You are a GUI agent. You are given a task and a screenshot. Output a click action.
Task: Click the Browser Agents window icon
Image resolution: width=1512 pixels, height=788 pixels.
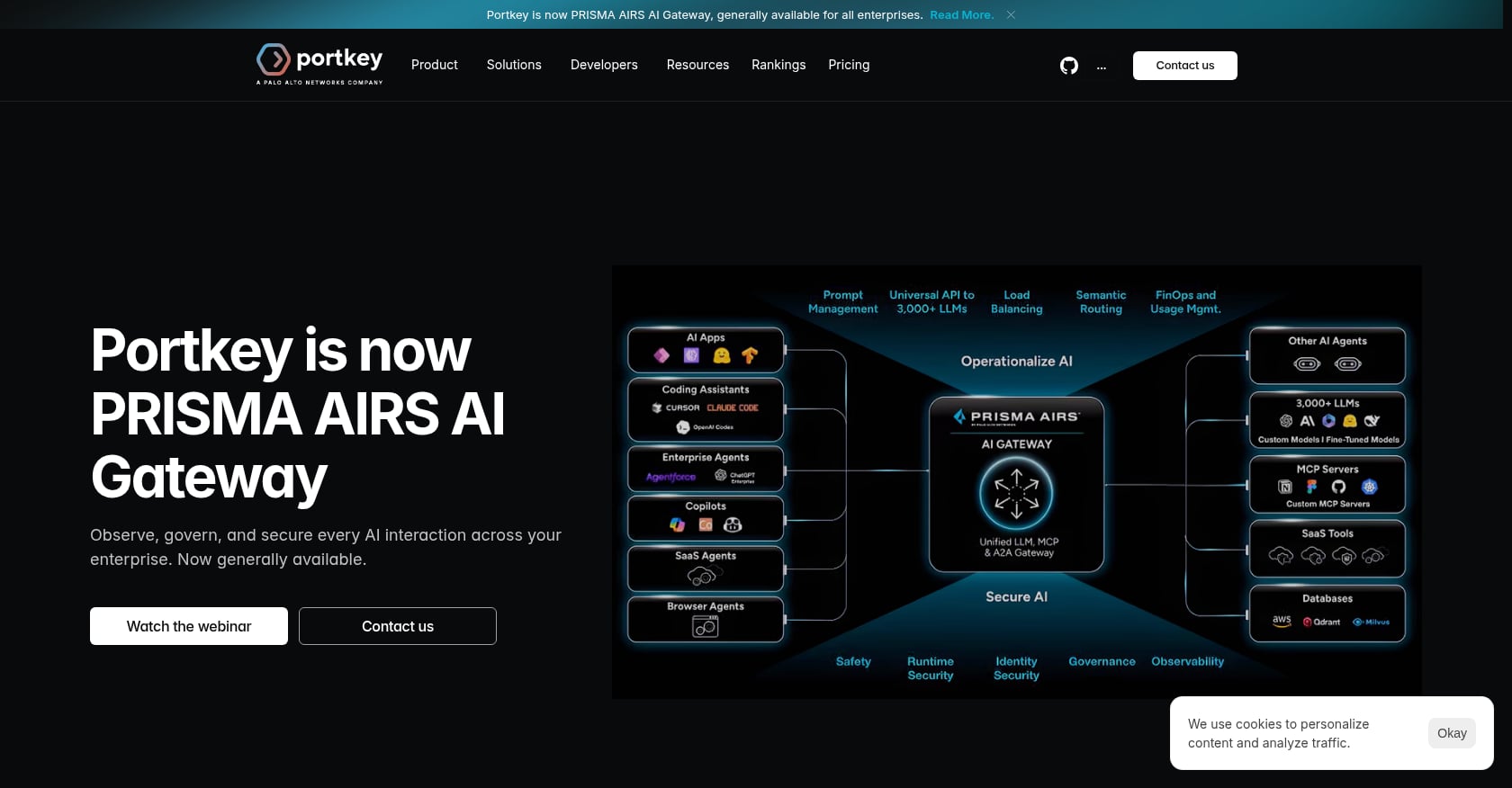point(706,626)
